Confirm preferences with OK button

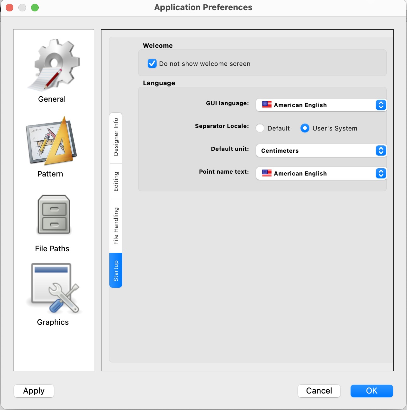(x=371, y=391)
